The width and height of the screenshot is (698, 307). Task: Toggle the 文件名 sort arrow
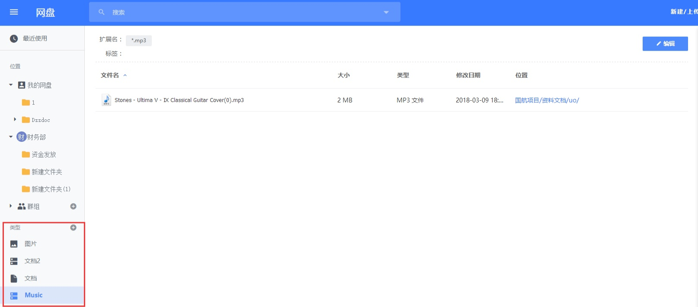pyautogui.click(x=125, y=75)
